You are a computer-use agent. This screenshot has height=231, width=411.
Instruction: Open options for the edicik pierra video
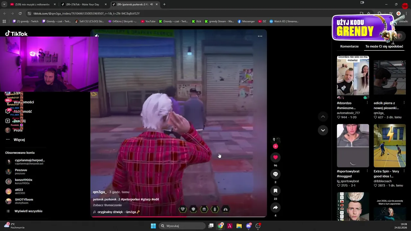pyautogui.click(x=404, y=103)
